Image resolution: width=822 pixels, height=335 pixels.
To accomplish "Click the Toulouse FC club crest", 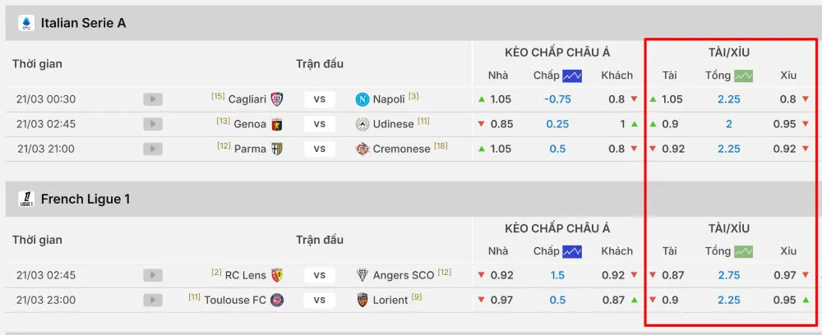I will click(x=277, y=300).
